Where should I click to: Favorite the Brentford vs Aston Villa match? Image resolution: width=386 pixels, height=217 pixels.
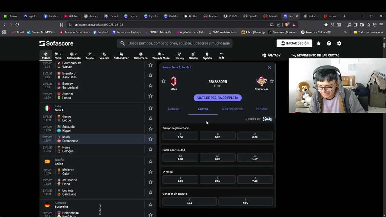(x=150, y=75)
